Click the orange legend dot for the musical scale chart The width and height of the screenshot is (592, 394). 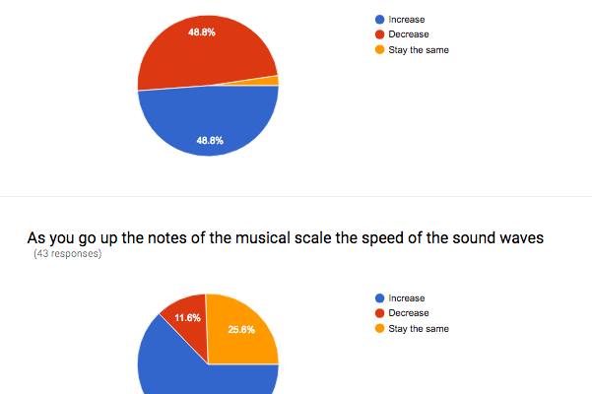(x=379, y=329)
